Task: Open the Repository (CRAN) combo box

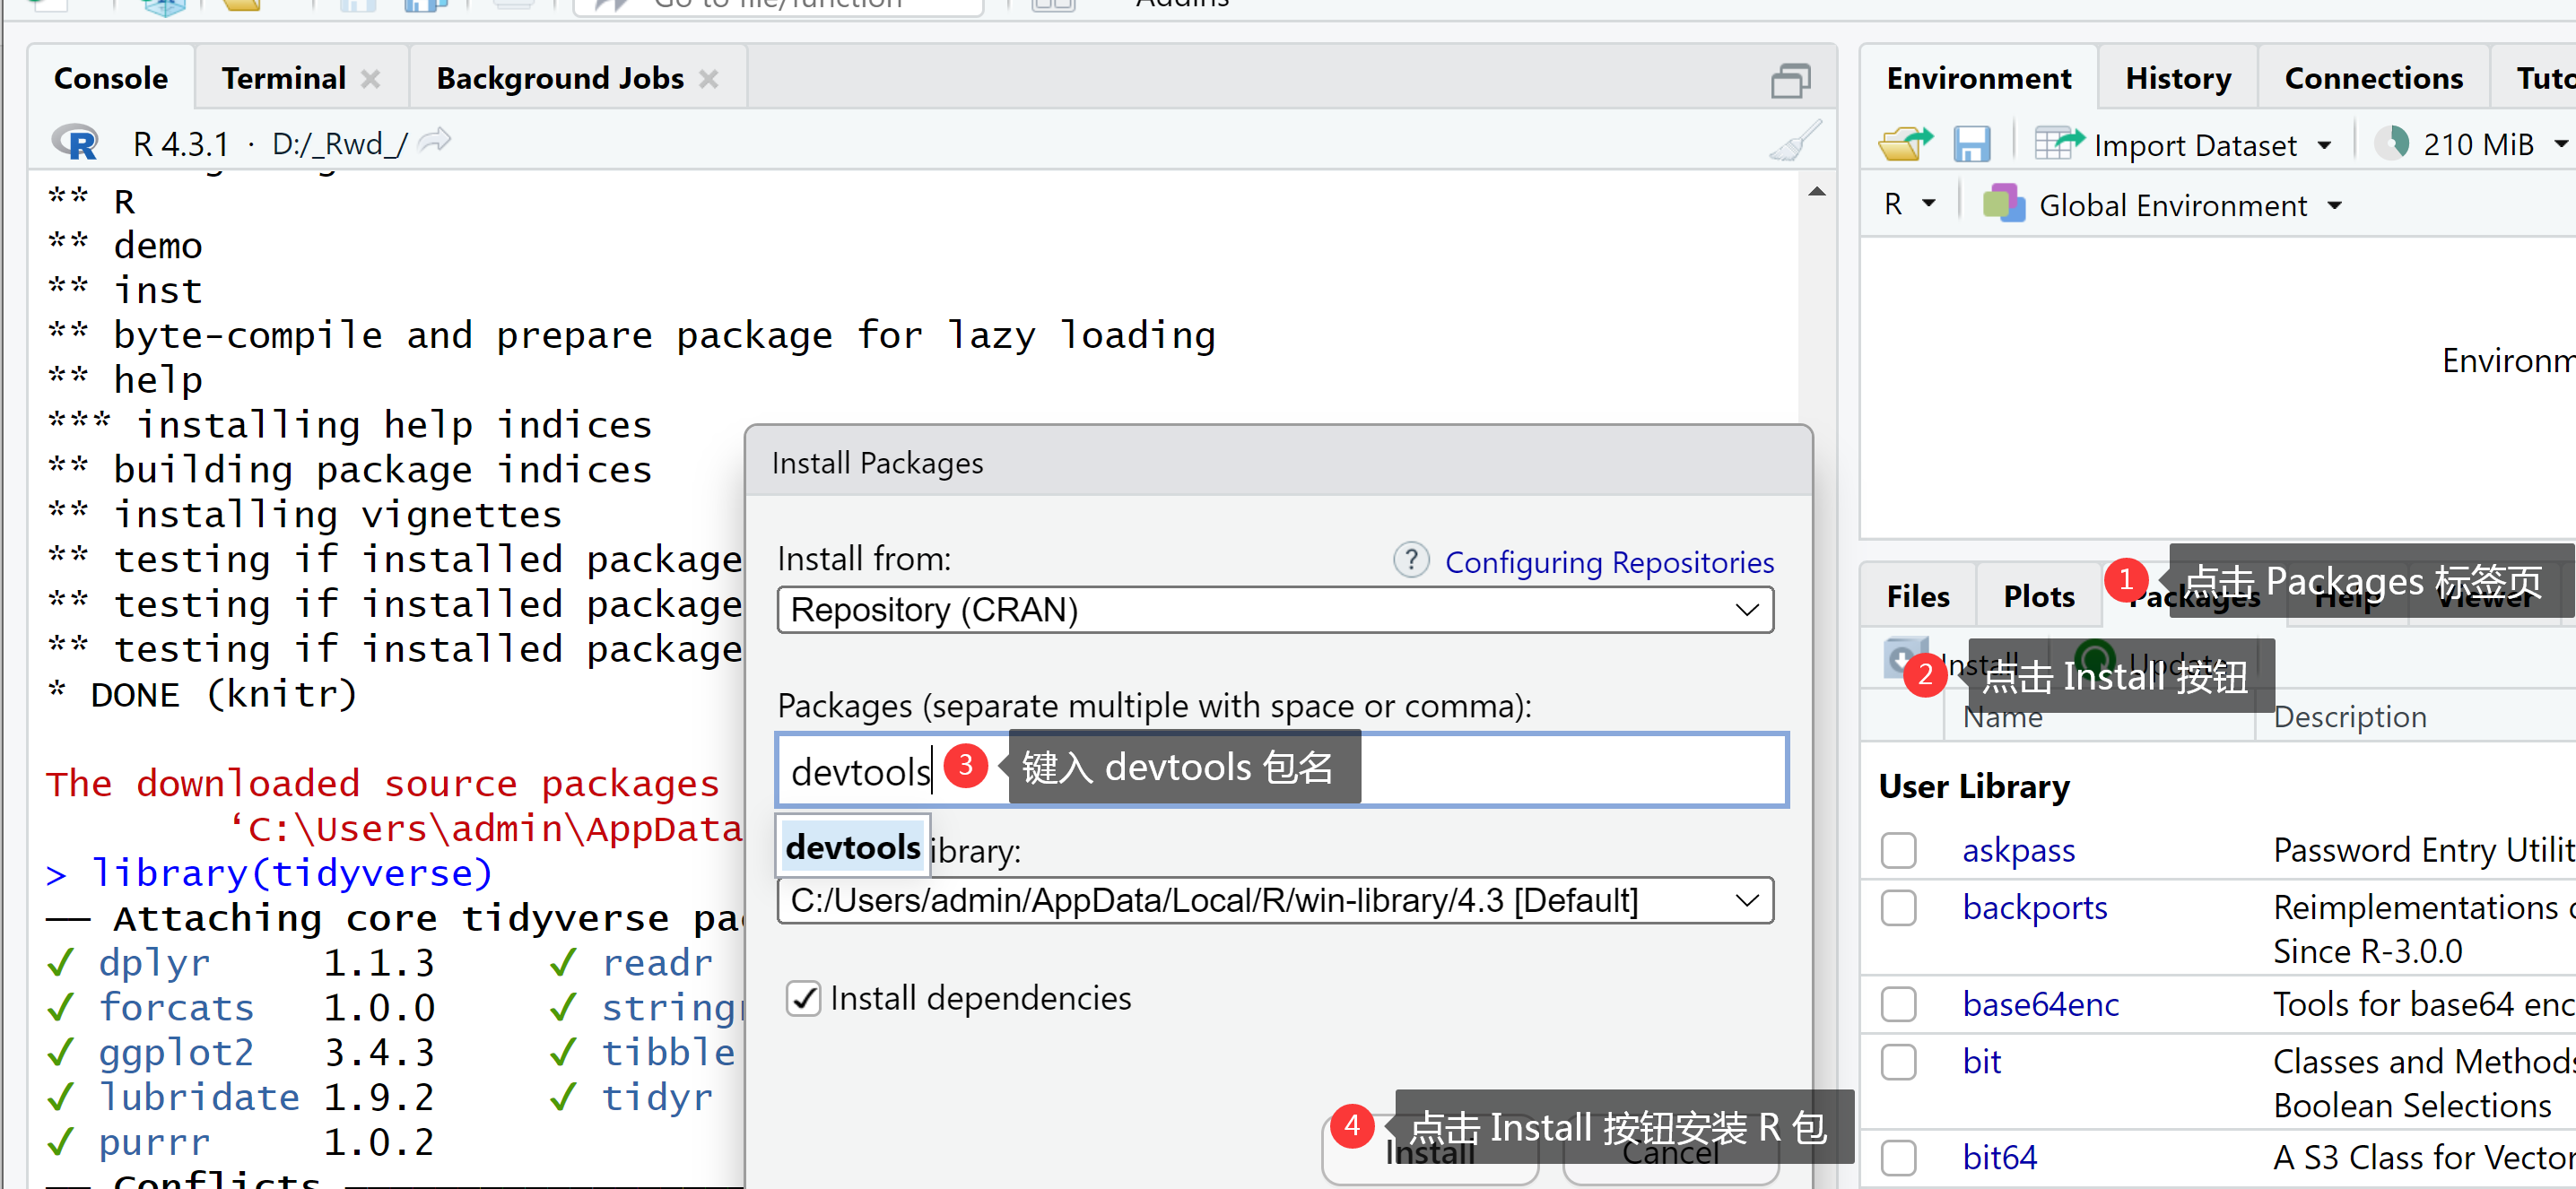Action: click(x=1275, y=610)
